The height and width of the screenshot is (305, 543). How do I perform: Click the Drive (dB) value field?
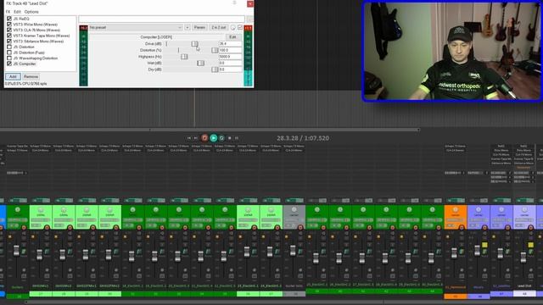(230, 43)
